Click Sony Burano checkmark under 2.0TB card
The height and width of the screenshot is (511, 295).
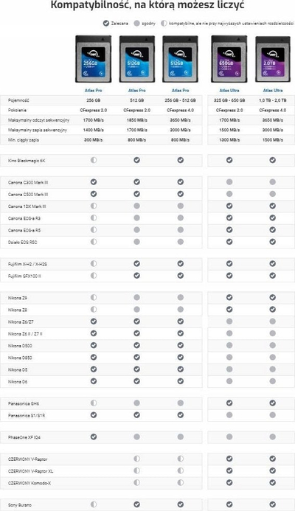point(273,504)
